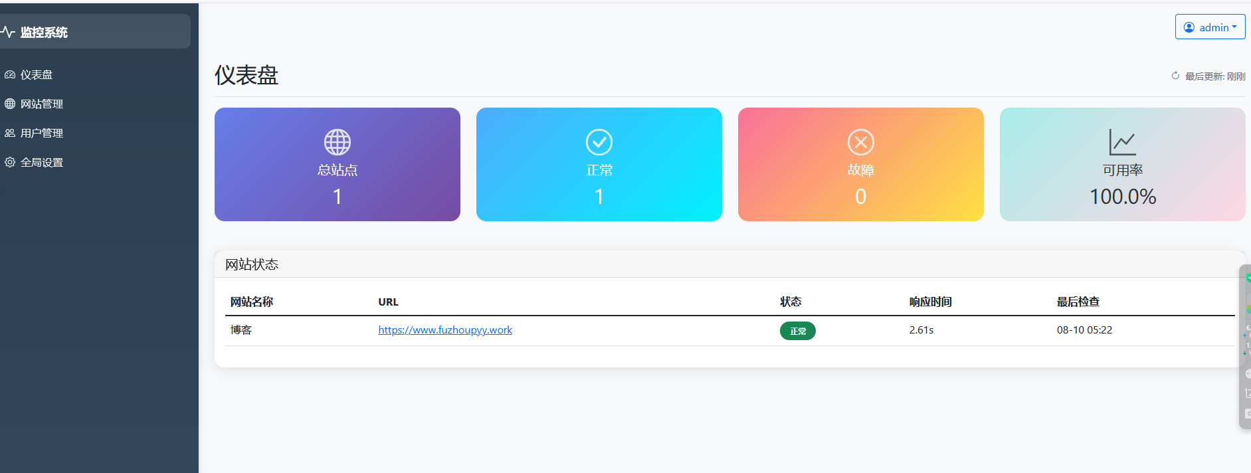Click the globe icon on 总站点 card
Image resolution: width=1251 pixels, height=473 pixels.
pyautogui.click(x=337, y=142)
